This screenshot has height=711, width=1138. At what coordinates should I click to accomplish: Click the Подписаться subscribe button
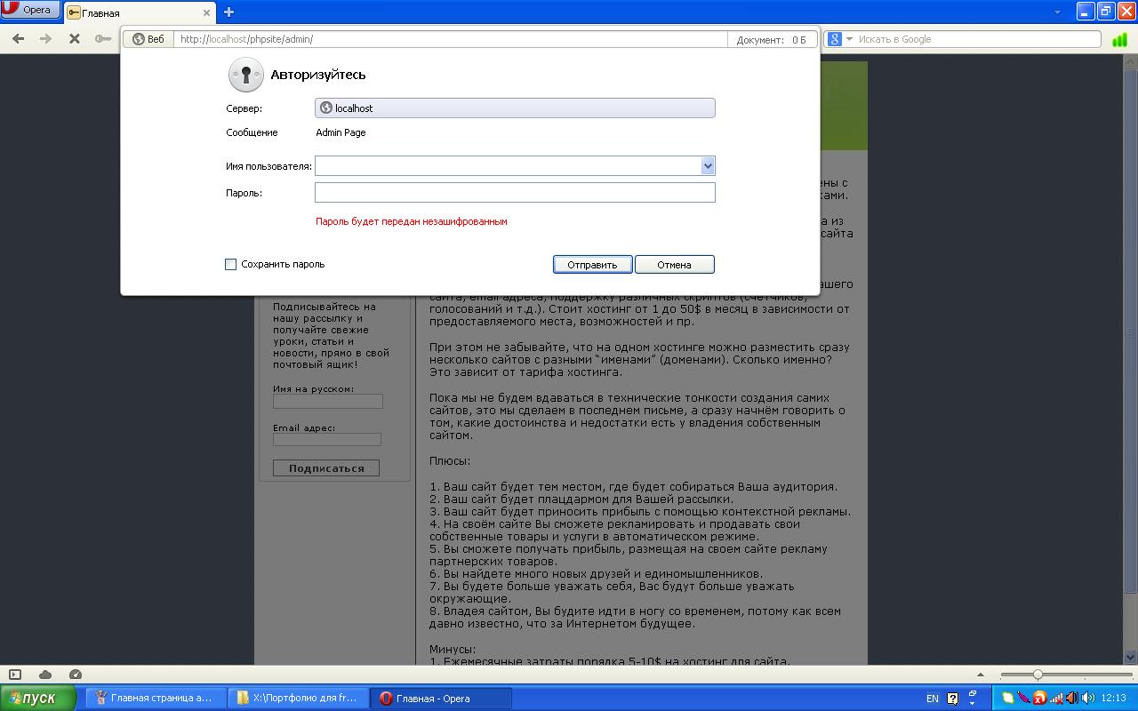(x=326, y=468)
